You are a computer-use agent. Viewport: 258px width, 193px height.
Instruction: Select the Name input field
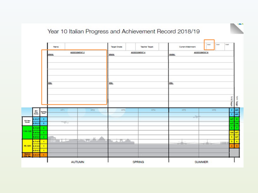click(86, 47)
